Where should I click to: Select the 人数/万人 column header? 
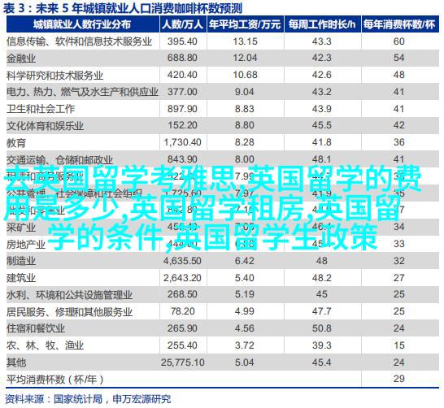(183, 25)
